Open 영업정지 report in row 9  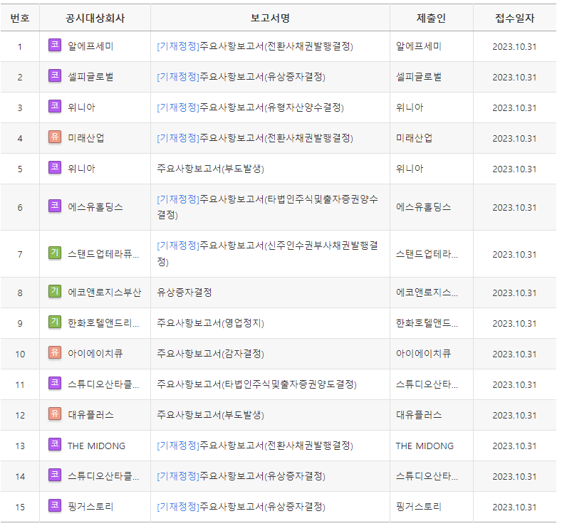click(210, 323)
